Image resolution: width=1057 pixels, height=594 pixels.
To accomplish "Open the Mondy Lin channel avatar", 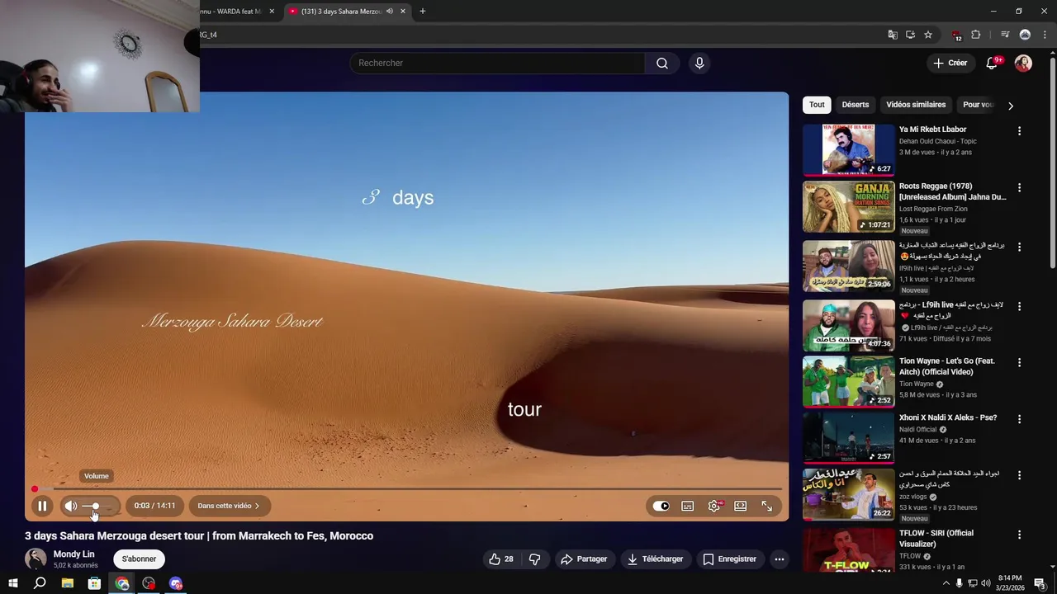I will click(36, 559).
